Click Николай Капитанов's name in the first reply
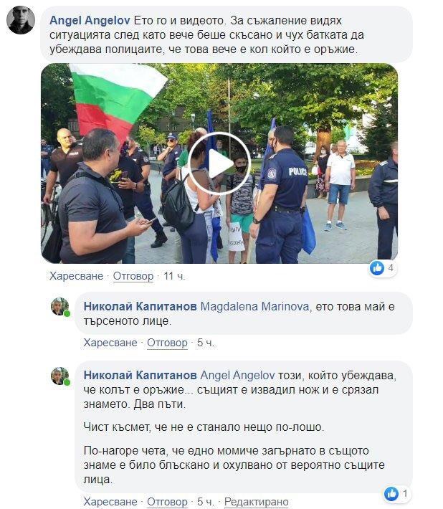The image size is (443, 509). coord(140,306)
